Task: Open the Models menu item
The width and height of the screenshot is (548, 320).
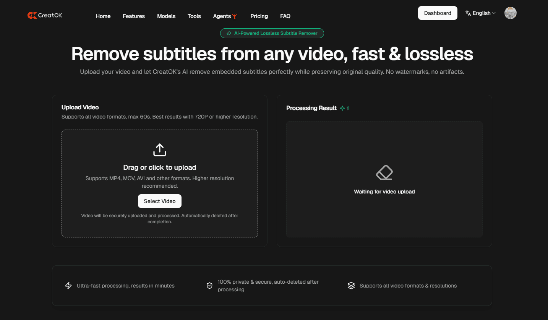Action: [x=166, y=16]
